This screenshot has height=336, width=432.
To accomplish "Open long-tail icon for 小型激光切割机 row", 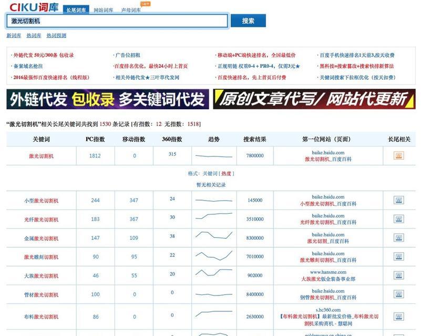I will [399, 201].
